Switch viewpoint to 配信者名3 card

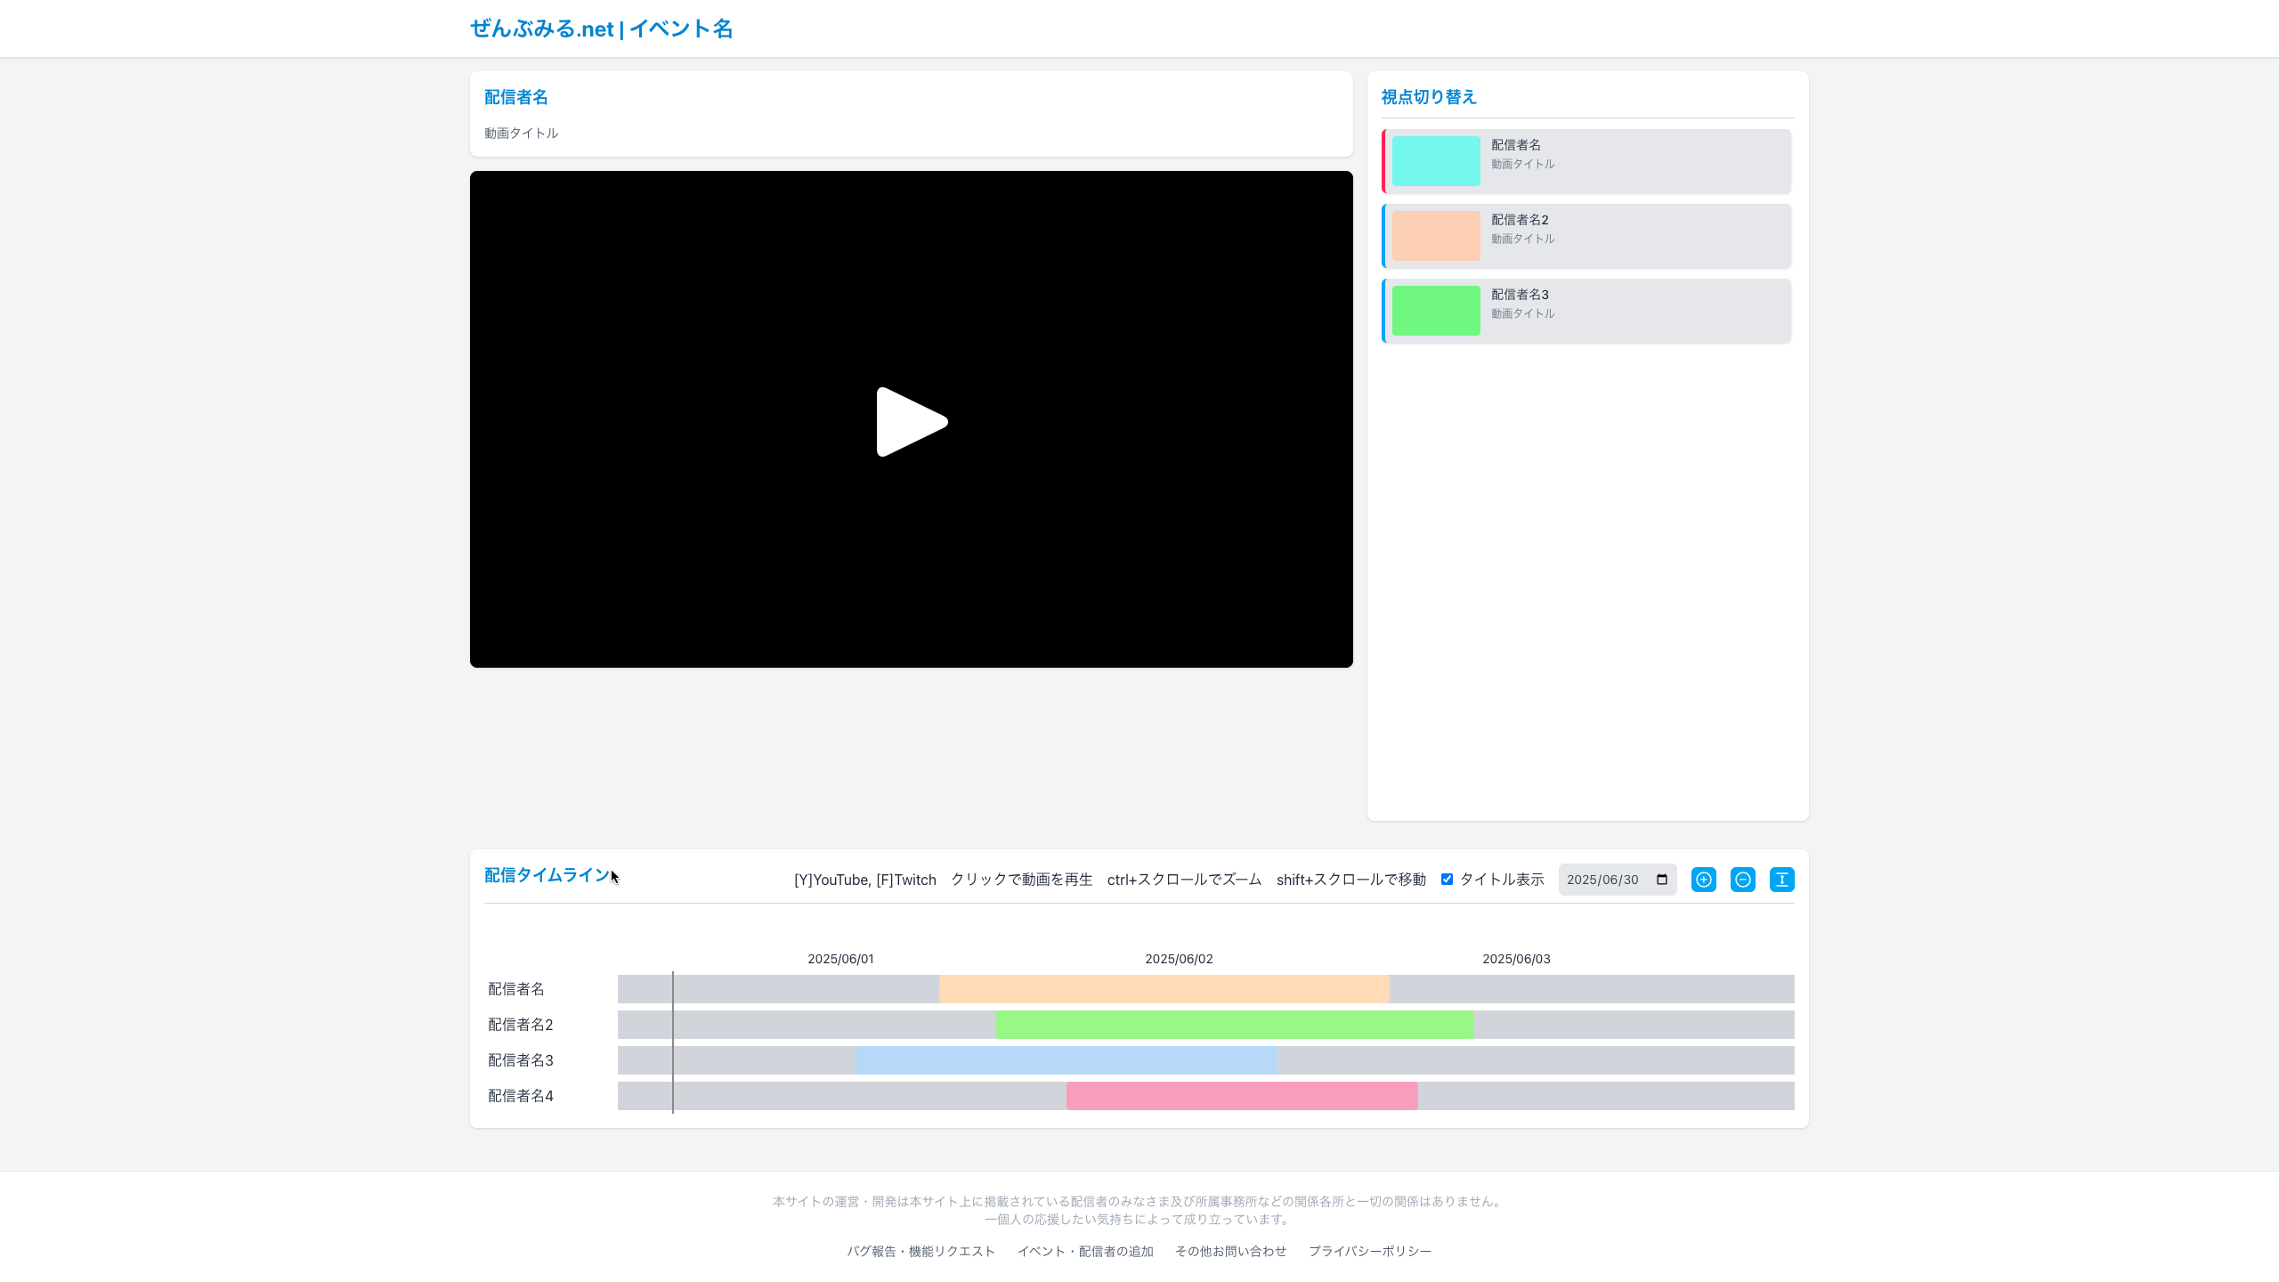tap(1586, 311)
